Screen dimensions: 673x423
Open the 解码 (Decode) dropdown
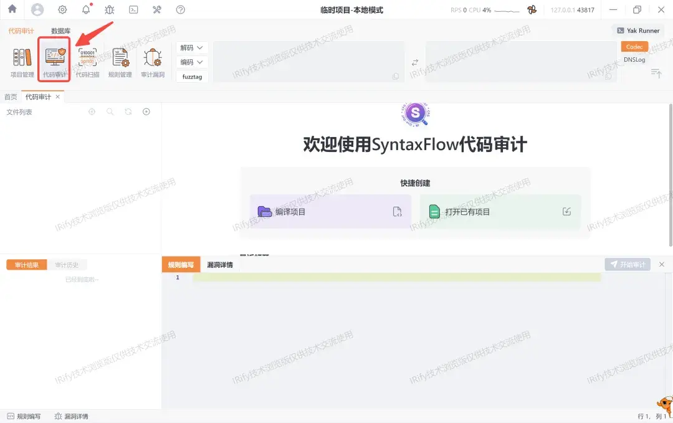tap(191, 47)
